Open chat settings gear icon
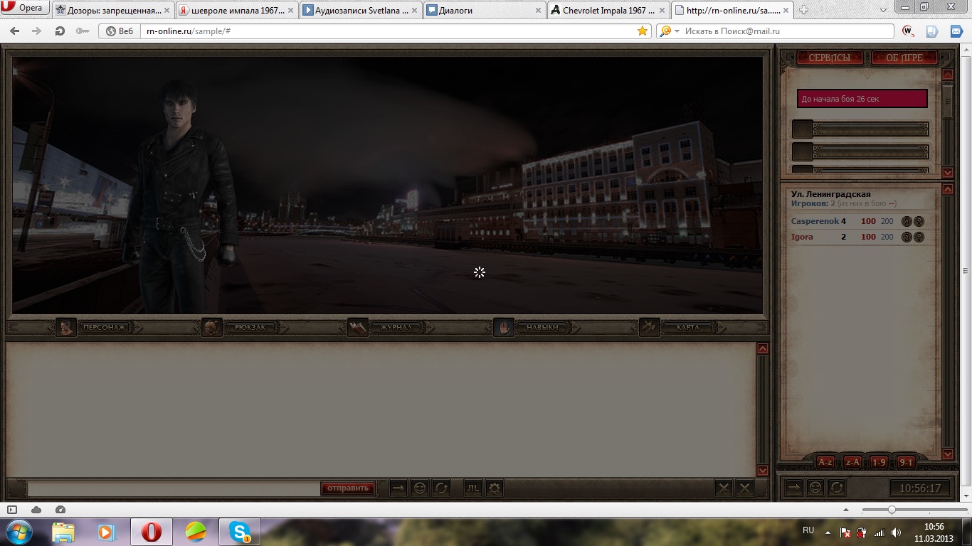972x546 pixels. tap(495, 488)
